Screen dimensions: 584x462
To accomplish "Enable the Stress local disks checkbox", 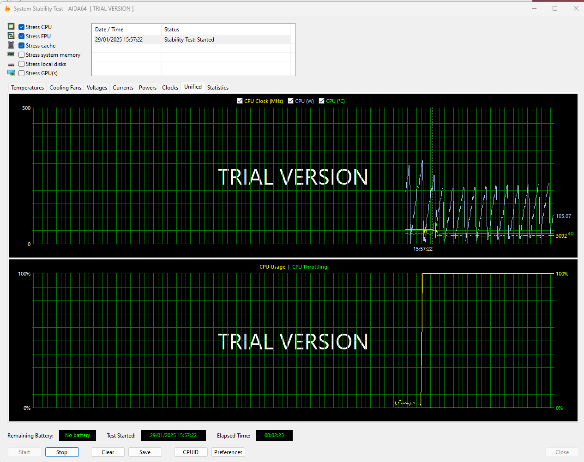I will tap(21, 64).
